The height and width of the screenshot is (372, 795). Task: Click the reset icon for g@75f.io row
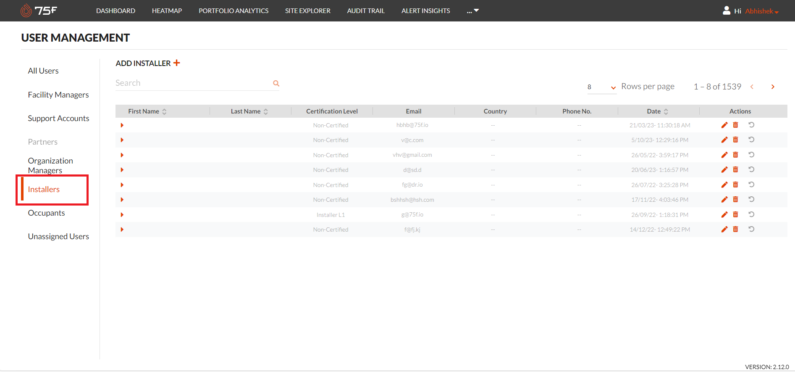[x=751, y=214]
